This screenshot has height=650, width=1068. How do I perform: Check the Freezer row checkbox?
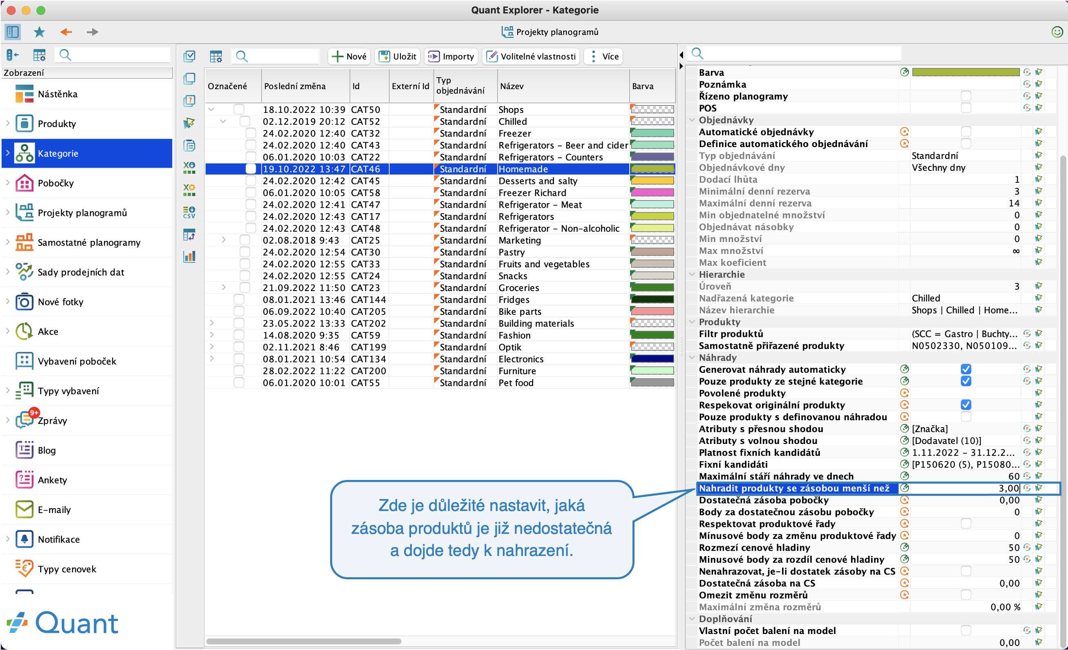250,133
